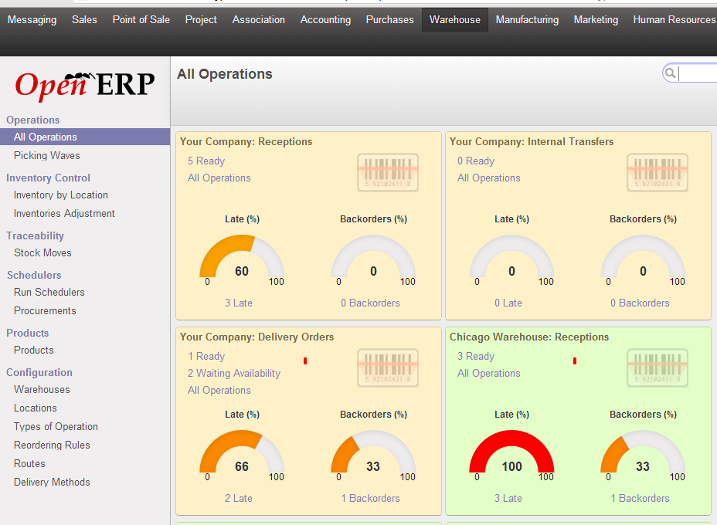Click the OpenERP logo
Screen dimensions: 717x525
click(x=85, y=85)
